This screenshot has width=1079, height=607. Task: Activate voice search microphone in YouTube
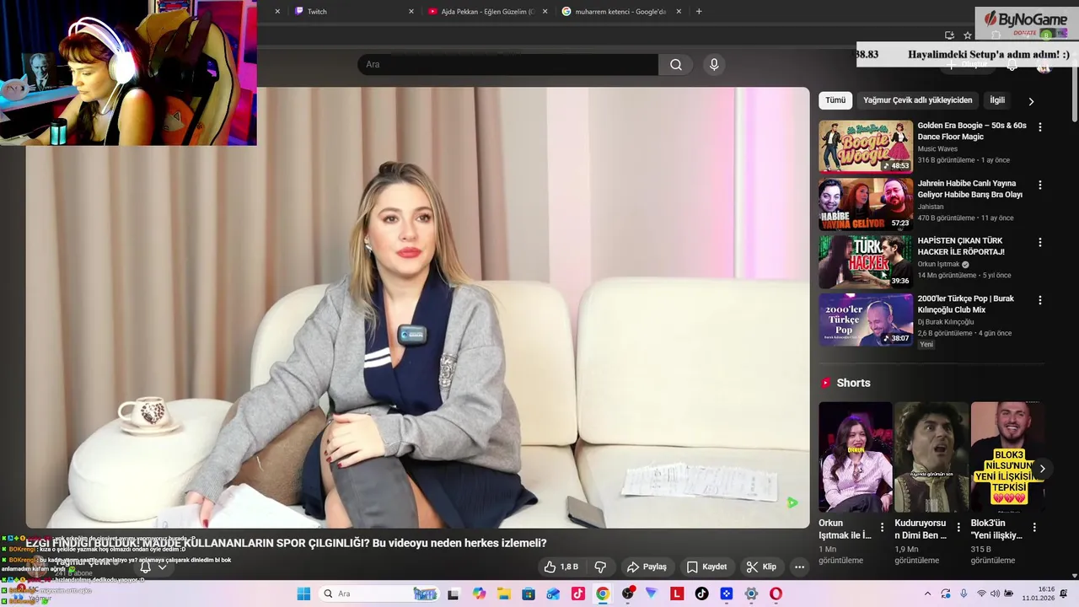pos(714,65)
